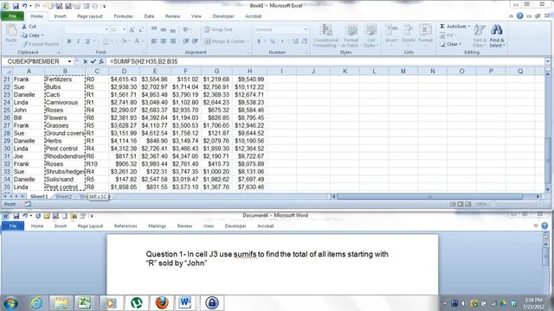This screenshot has width=554, height=311.
Task: Open the Find & Select menu
Action: coord(497,35)
